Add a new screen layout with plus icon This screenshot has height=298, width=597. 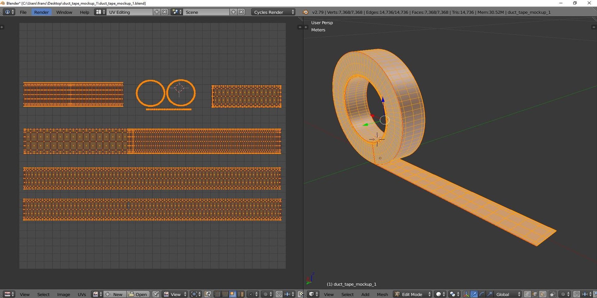[157, 12]
